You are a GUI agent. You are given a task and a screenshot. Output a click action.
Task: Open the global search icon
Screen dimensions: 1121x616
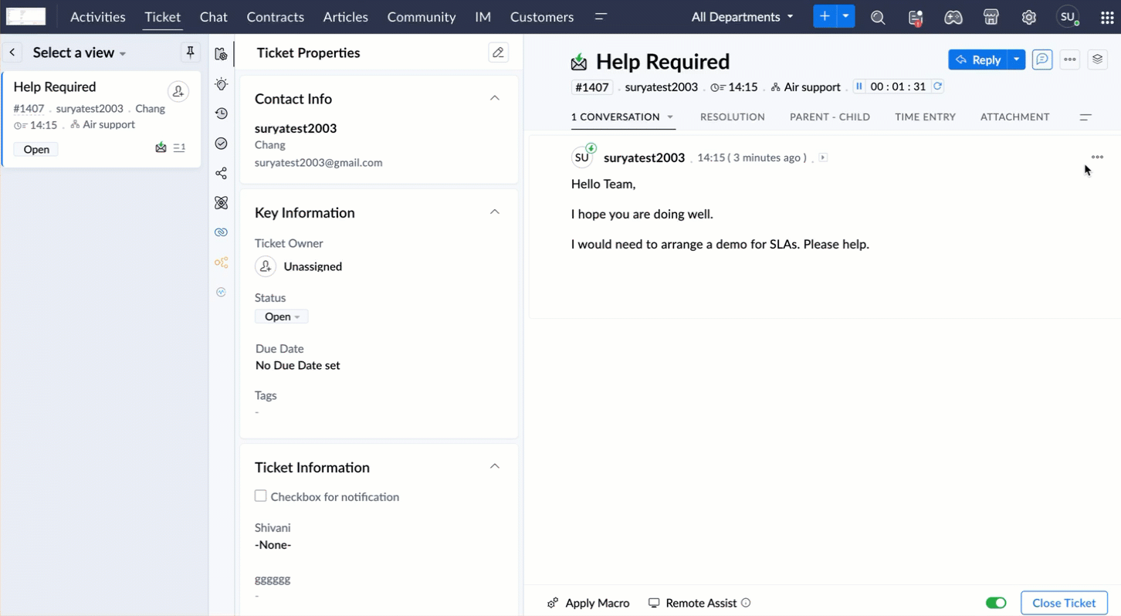(x=878, y=17)
